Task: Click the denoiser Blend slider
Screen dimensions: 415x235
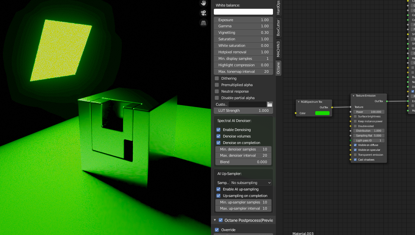Action: tap(243, 162)
